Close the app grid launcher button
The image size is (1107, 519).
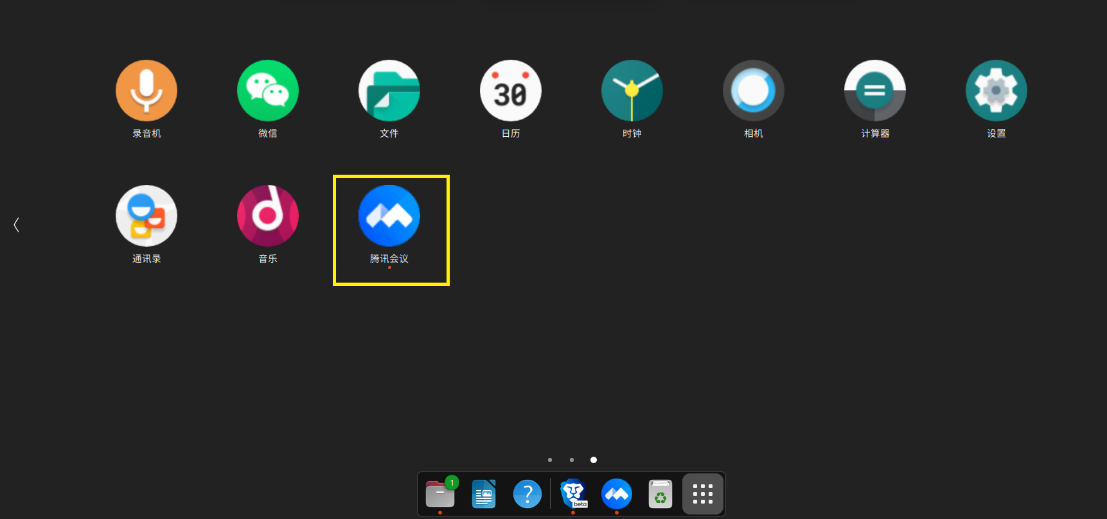tap(703, 494)
